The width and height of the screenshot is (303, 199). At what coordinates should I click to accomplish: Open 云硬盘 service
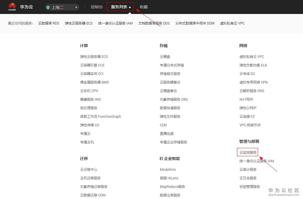[165, 56]
